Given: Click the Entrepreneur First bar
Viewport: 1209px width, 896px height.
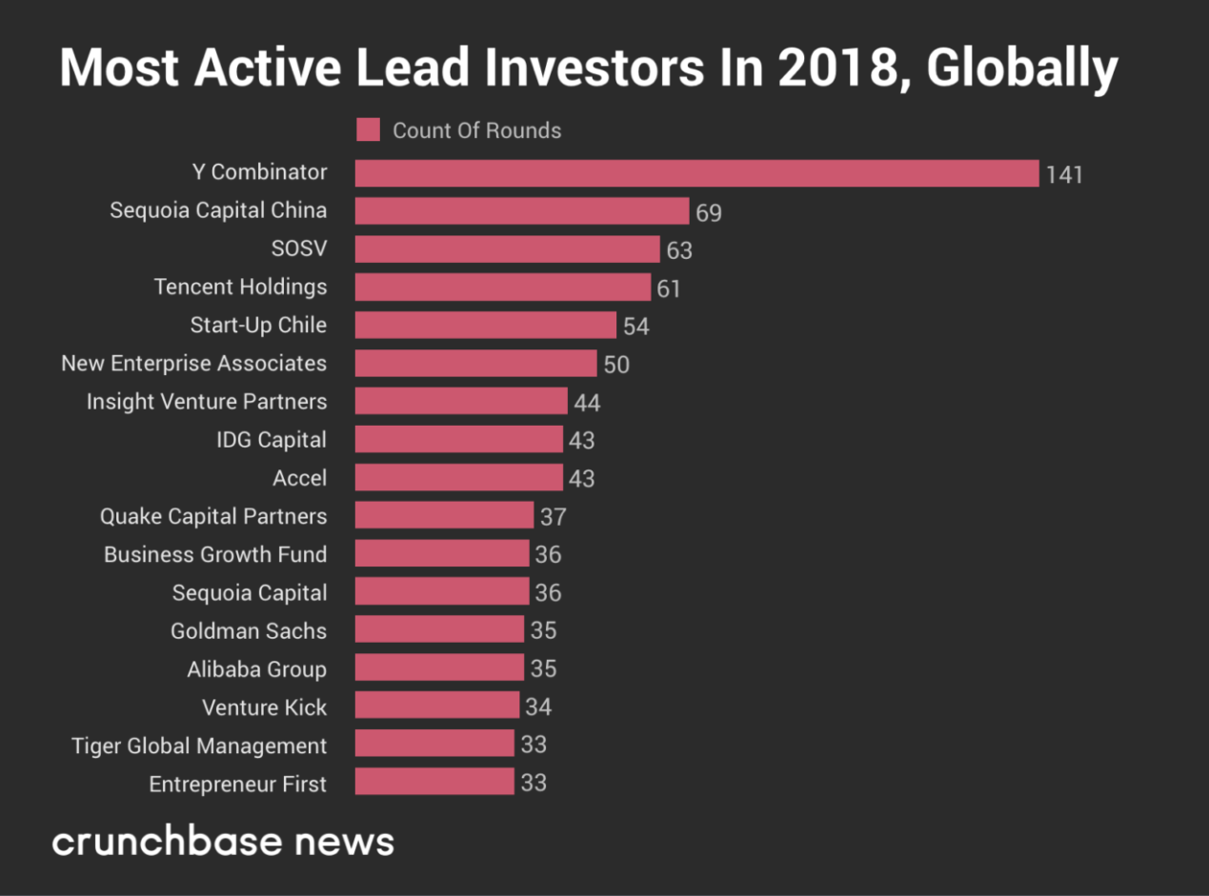Looking at the screenshot, I should (x=434, y=783).
